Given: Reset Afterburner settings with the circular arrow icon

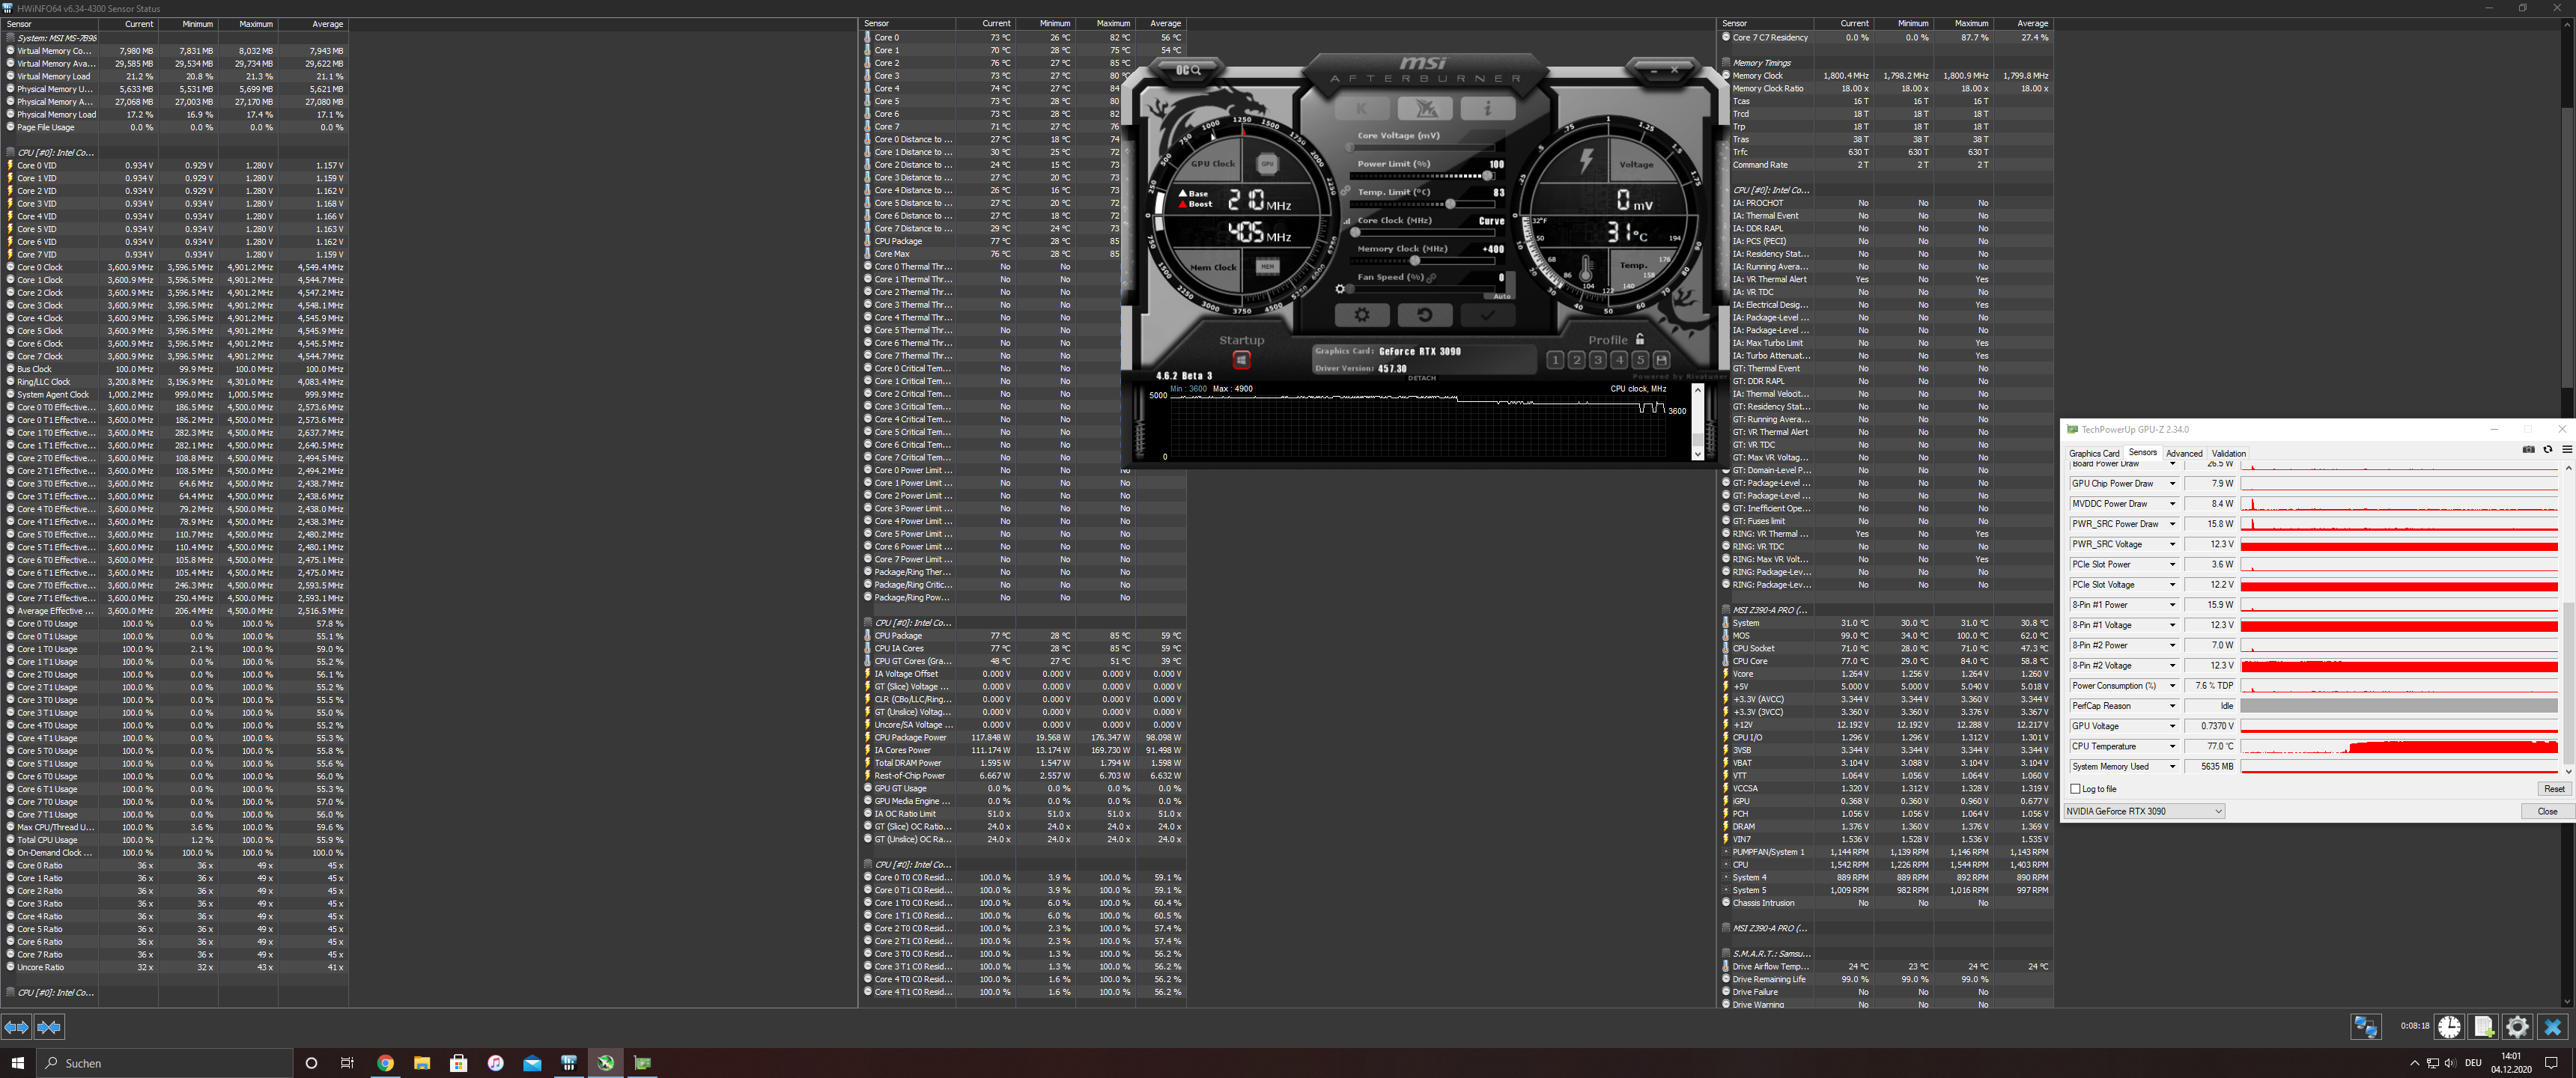Looking at the screenshot, I should (1425, 314).
